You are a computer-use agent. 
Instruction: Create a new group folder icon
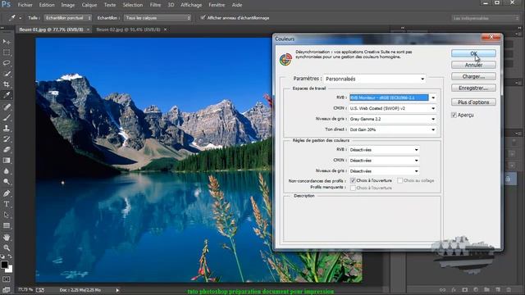point(486,289)
